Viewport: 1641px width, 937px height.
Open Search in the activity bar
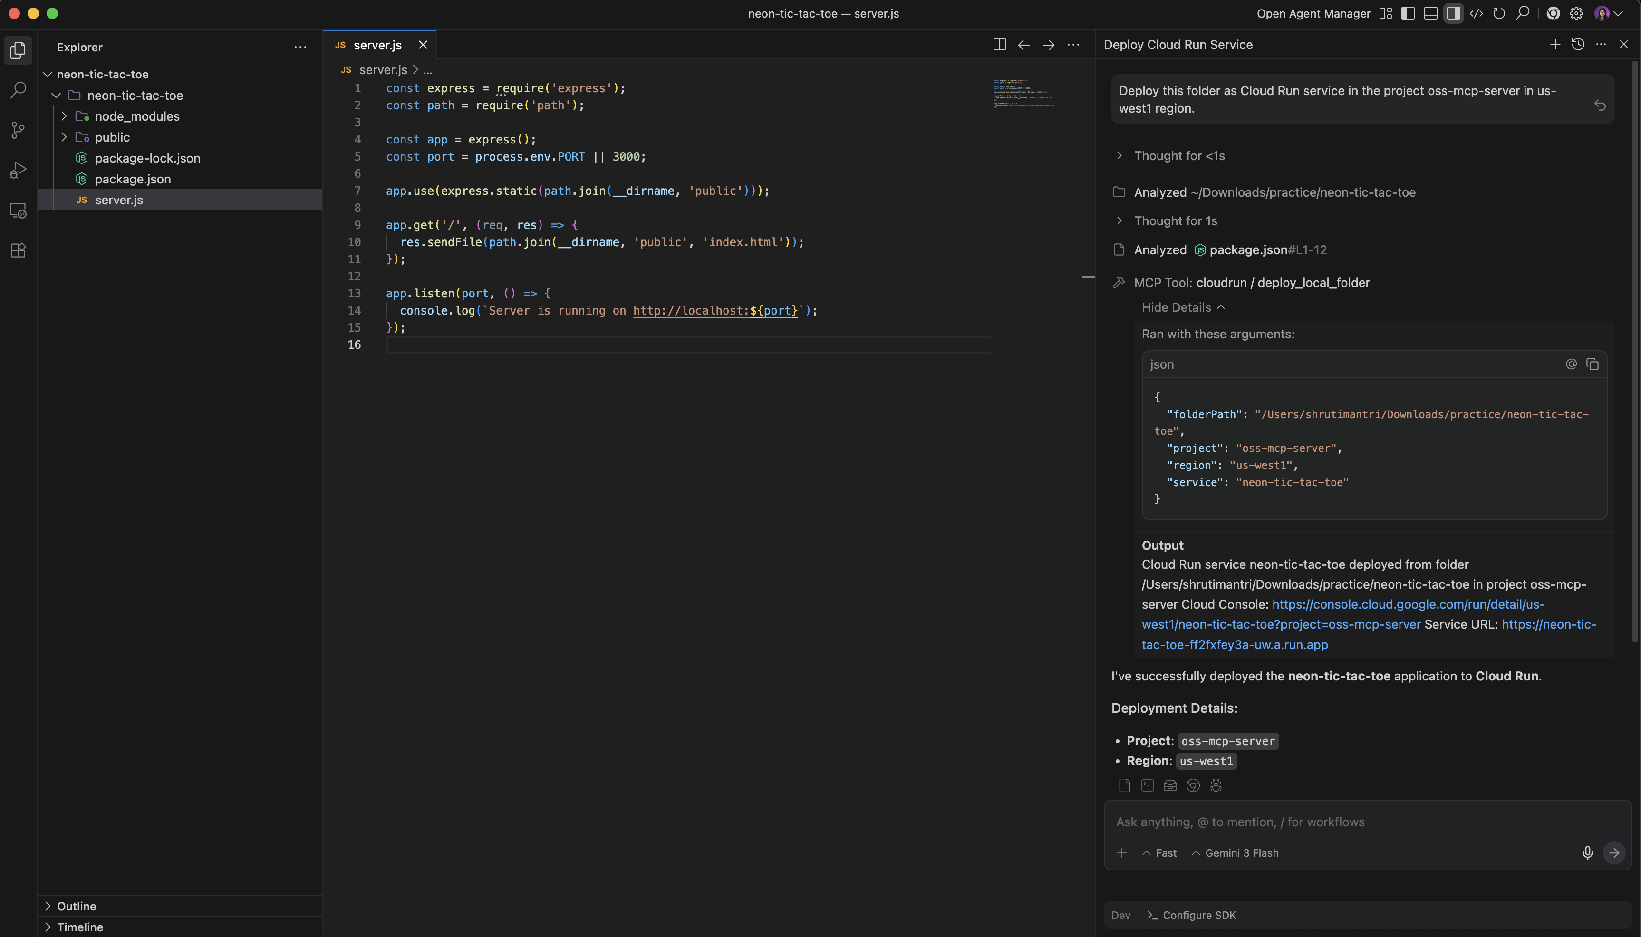(18, 89)
